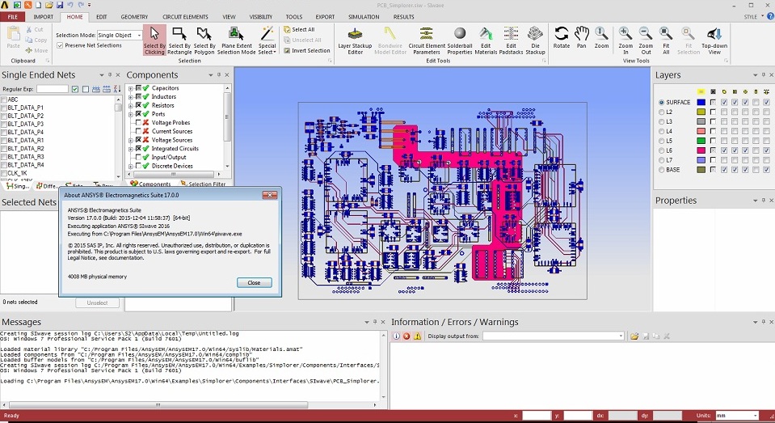Select the L6 layer radio button
775x423 pixels.
(661, 150)
